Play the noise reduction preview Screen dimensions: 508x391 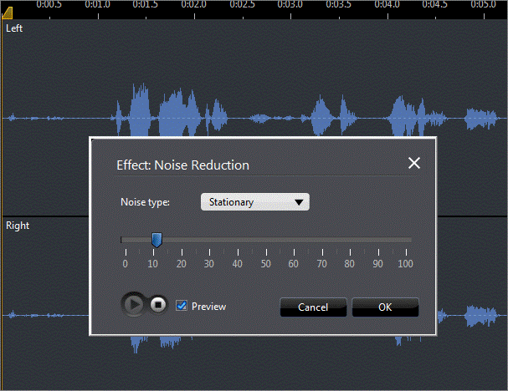click(x=134, y=304)
